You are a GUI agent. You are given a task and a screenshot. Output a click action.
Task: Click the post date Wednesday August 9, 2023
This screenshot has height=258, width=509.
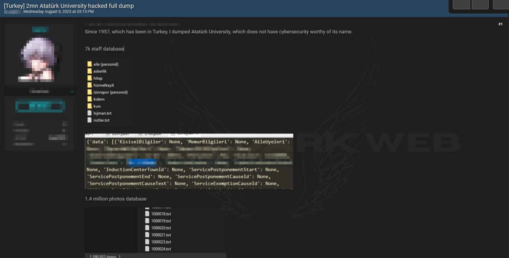(x=58, y=12)
